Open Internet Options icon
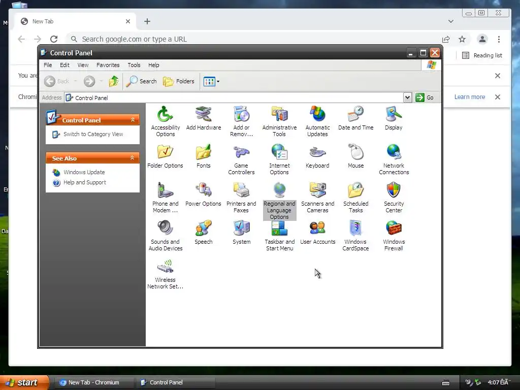 tap(279, 159)
